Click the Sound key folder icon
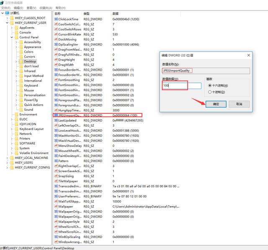This screenshot has height=250, width=268. (x=21, y=110)
